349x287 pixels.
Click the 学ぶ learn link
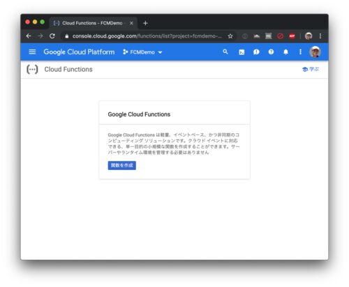[311, 69]
